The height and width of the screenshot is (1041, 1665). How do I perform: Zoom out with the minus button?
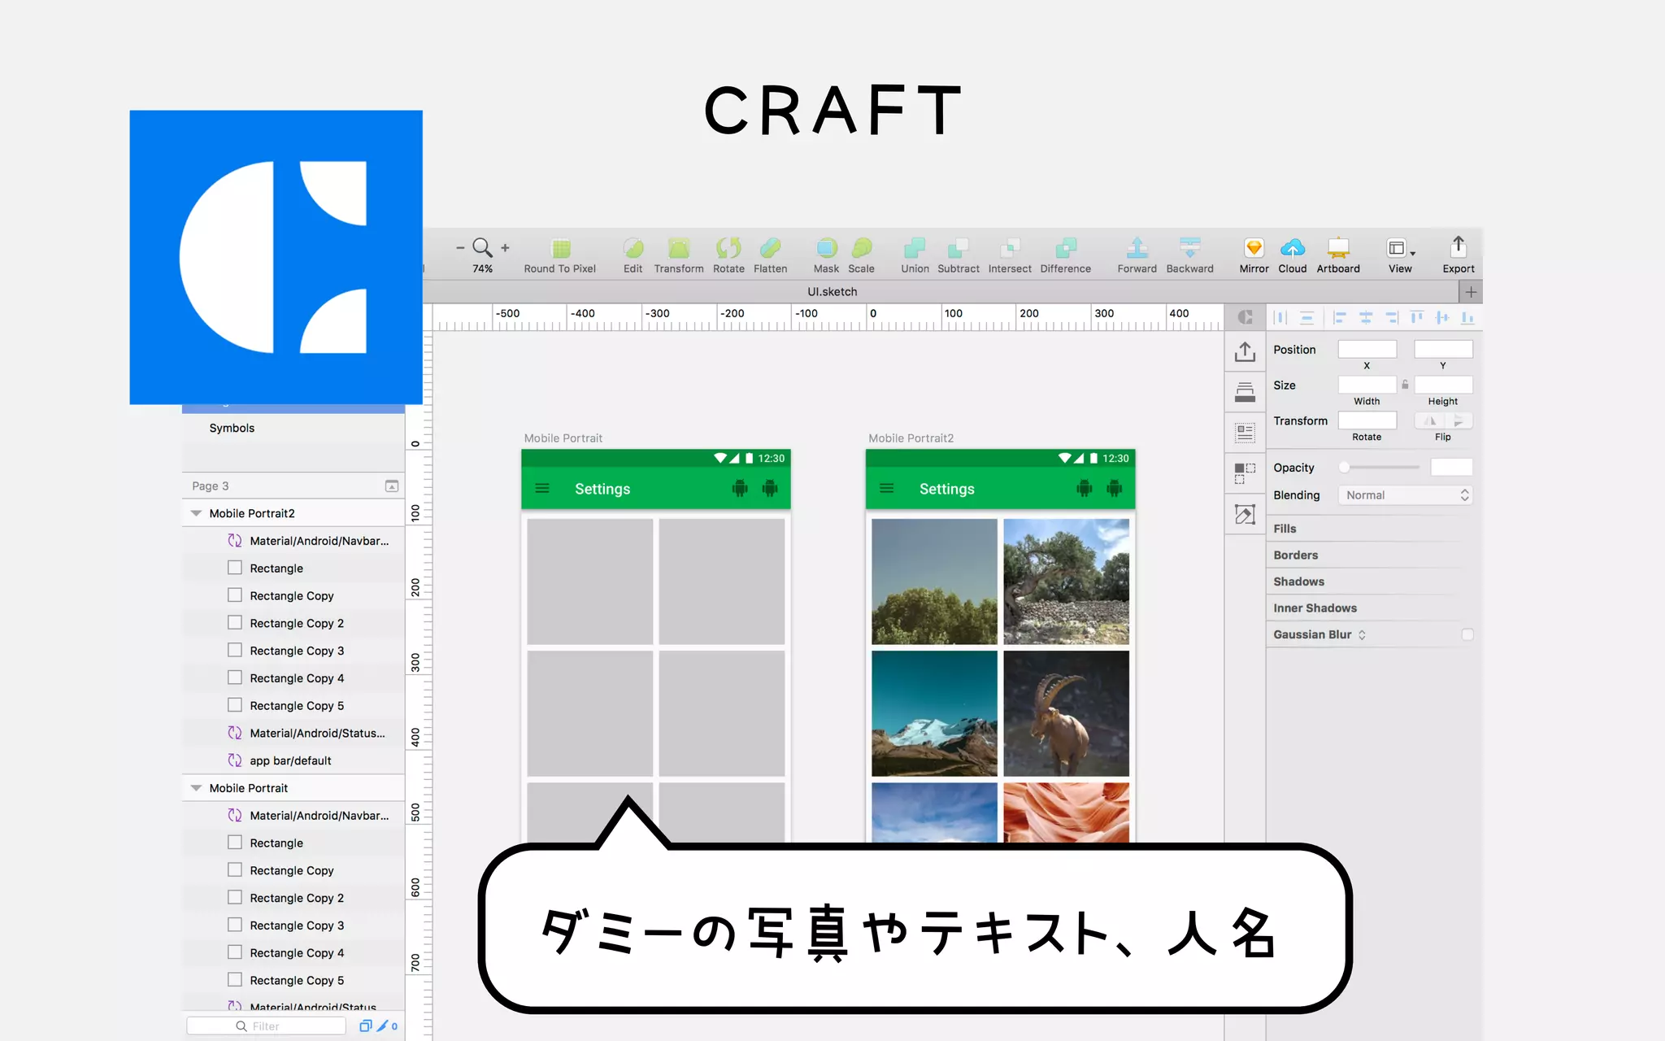pos(460,247)
